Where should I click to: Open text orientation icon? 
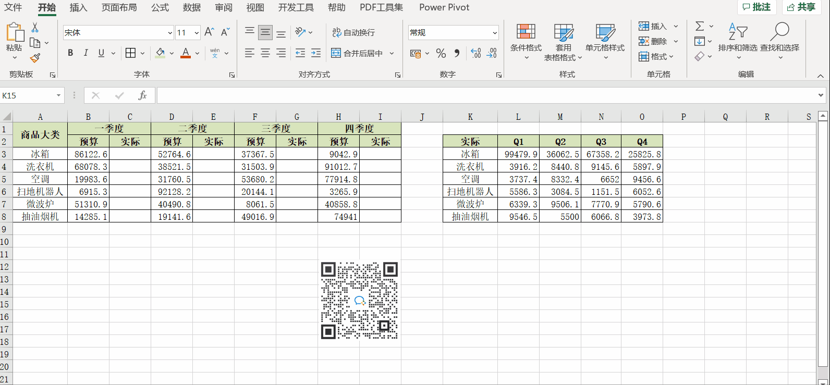pos(300,32)
